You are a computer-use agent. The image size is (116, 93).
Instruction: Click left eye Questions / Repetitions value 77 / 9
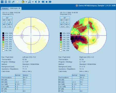coord(24,69)
